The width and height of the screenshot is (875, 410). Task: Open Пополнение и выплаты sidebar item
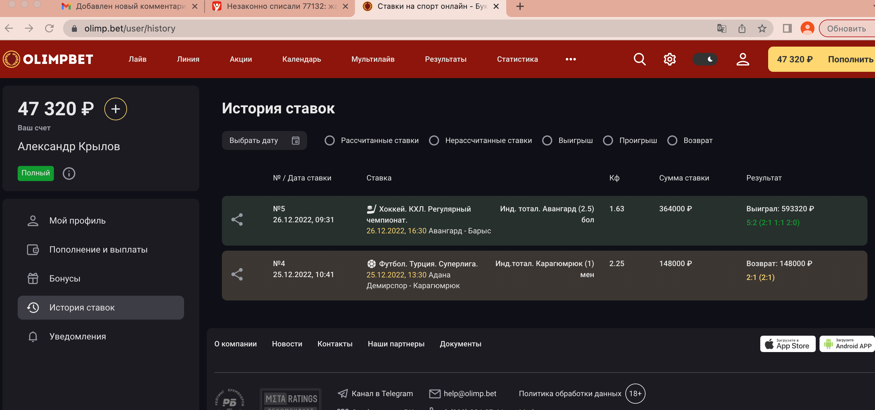98,249
